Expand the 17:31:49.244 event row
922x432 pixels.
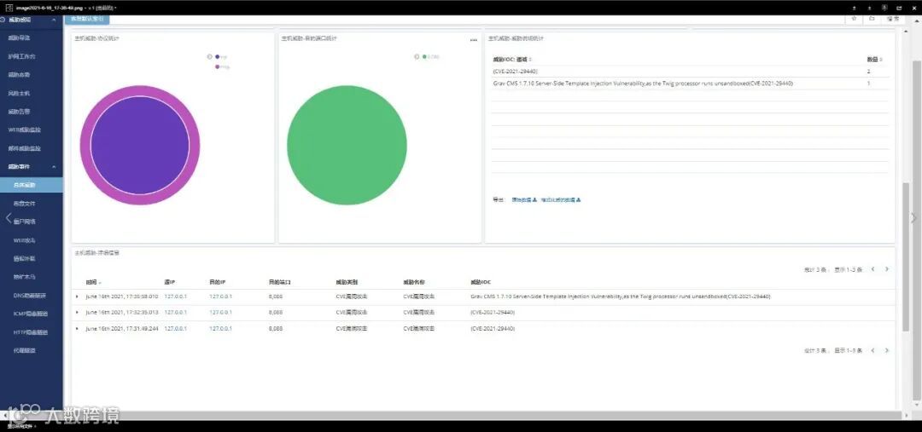coord(77,329)
